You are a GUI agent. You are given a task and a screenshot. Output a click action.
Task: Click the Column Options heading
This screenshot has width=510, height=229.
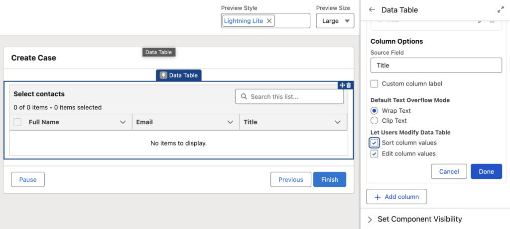pos(396,42)
